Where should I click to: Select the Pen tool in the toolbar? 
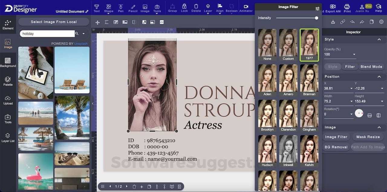click(x=120, y=8)
